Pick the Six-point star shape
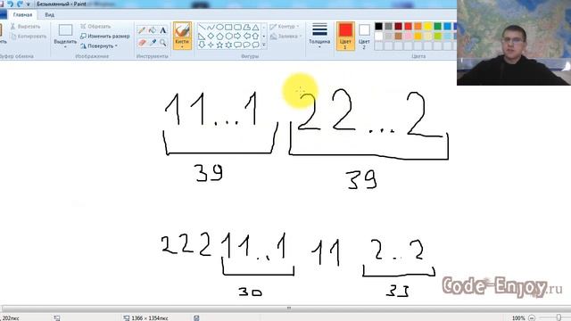 (228, 45)
